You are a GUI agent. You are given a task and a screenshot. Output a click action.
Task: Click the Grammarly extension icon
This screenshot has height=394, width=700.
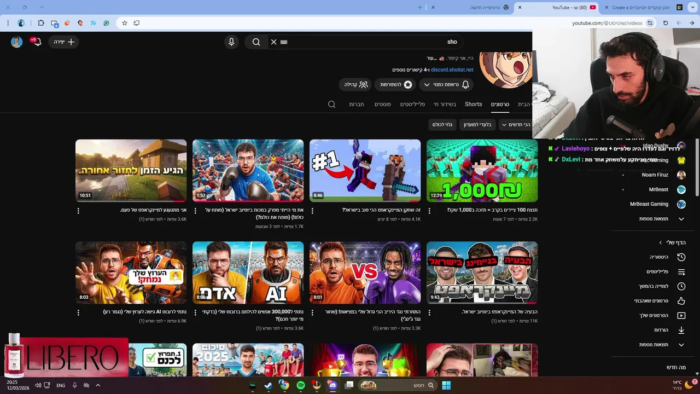point(107,23)
